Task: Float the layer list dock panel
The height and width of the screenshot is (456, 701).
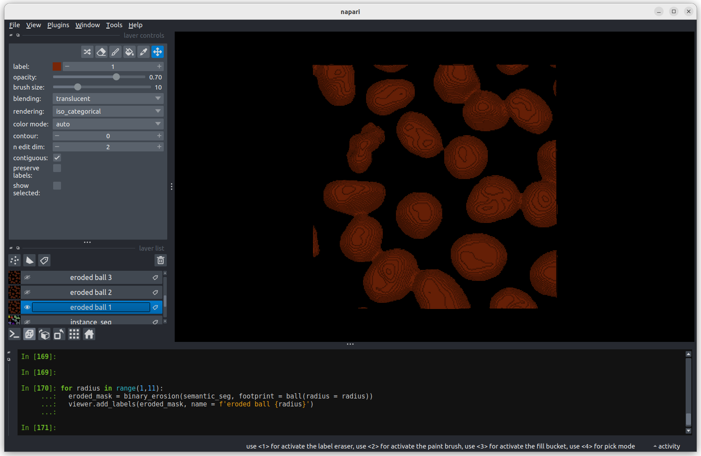Action: pos(18,248)
